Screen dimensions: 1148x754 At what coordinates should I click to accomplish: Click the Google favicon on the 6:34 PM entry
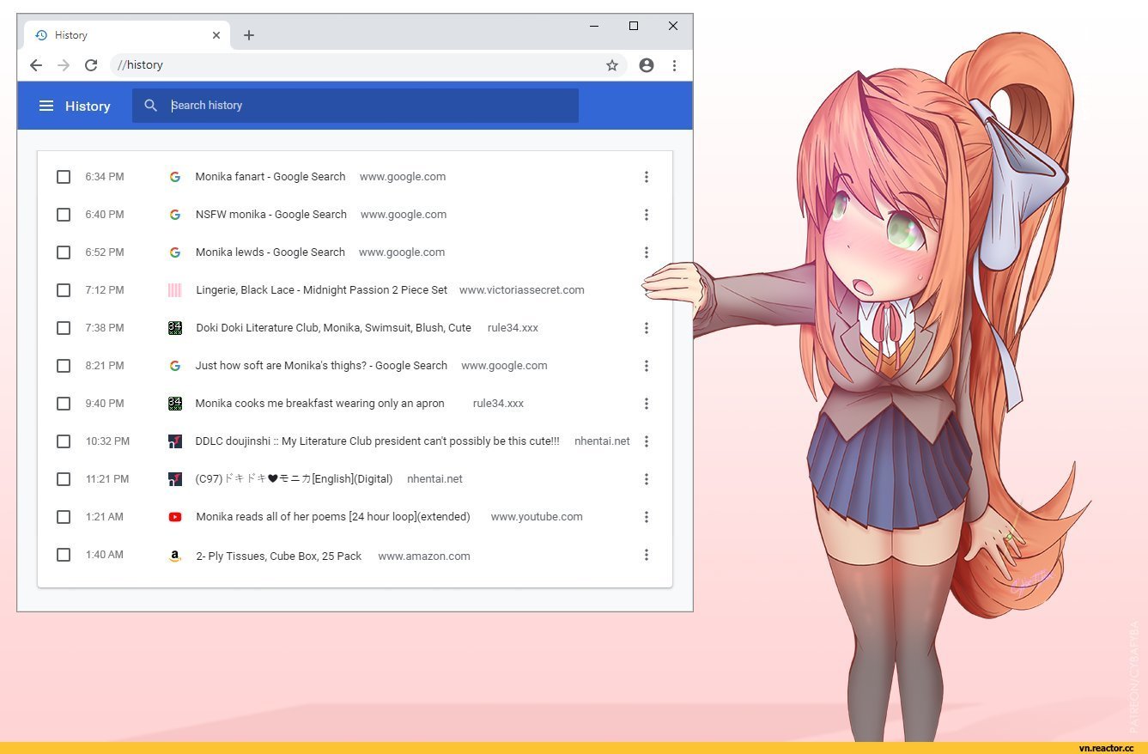(x=175, y=177)
